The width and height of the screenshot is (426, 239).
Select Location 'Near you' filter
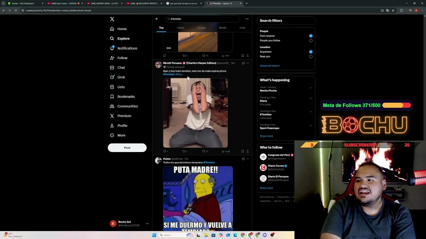coord(311,56)
